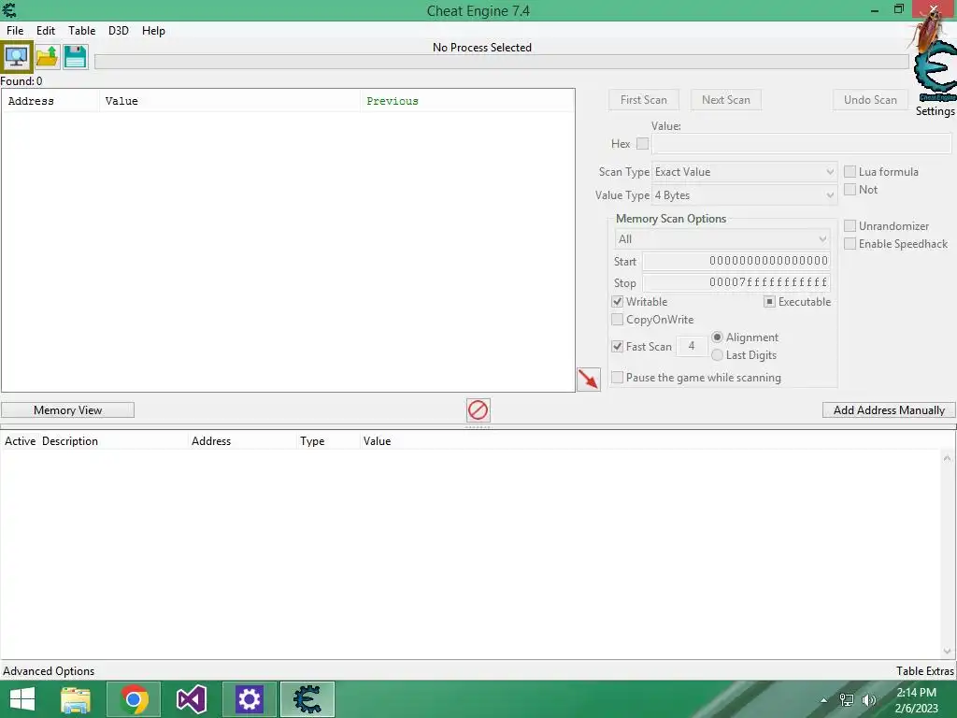Click the First Scan button
The width and height of the screenshot is (957, 718).
(x=644, y=99)
